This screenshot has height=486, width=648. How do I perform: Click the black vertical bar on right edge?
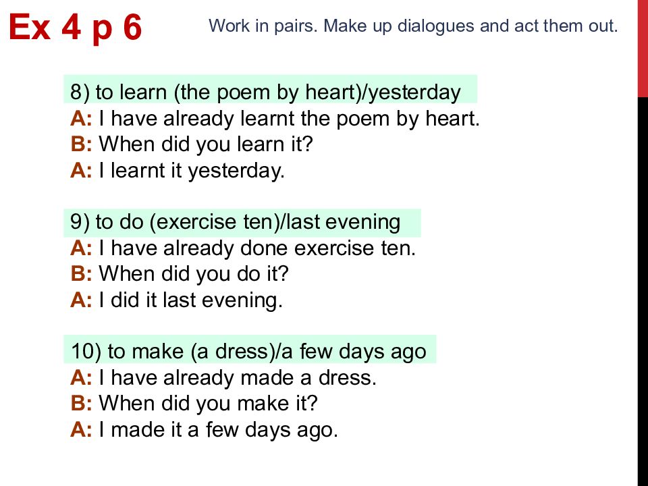pos(643,292)
